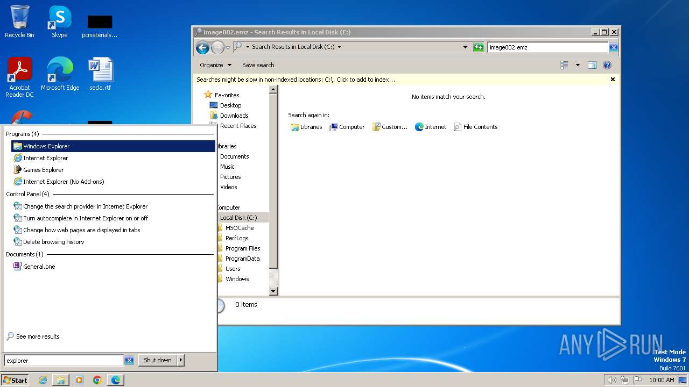Launch Skype from desktop shortcut

59,21
